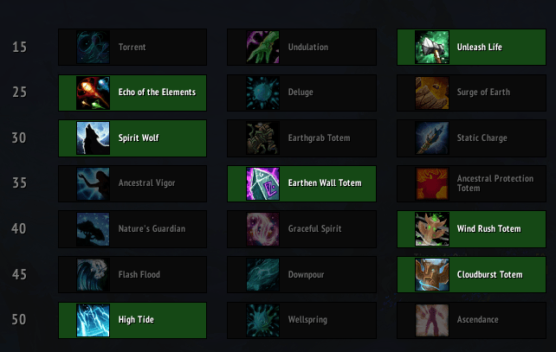Choose the Static Charge talent label
556x352 pixels.
pyautogui.click(x=482, y=138)
